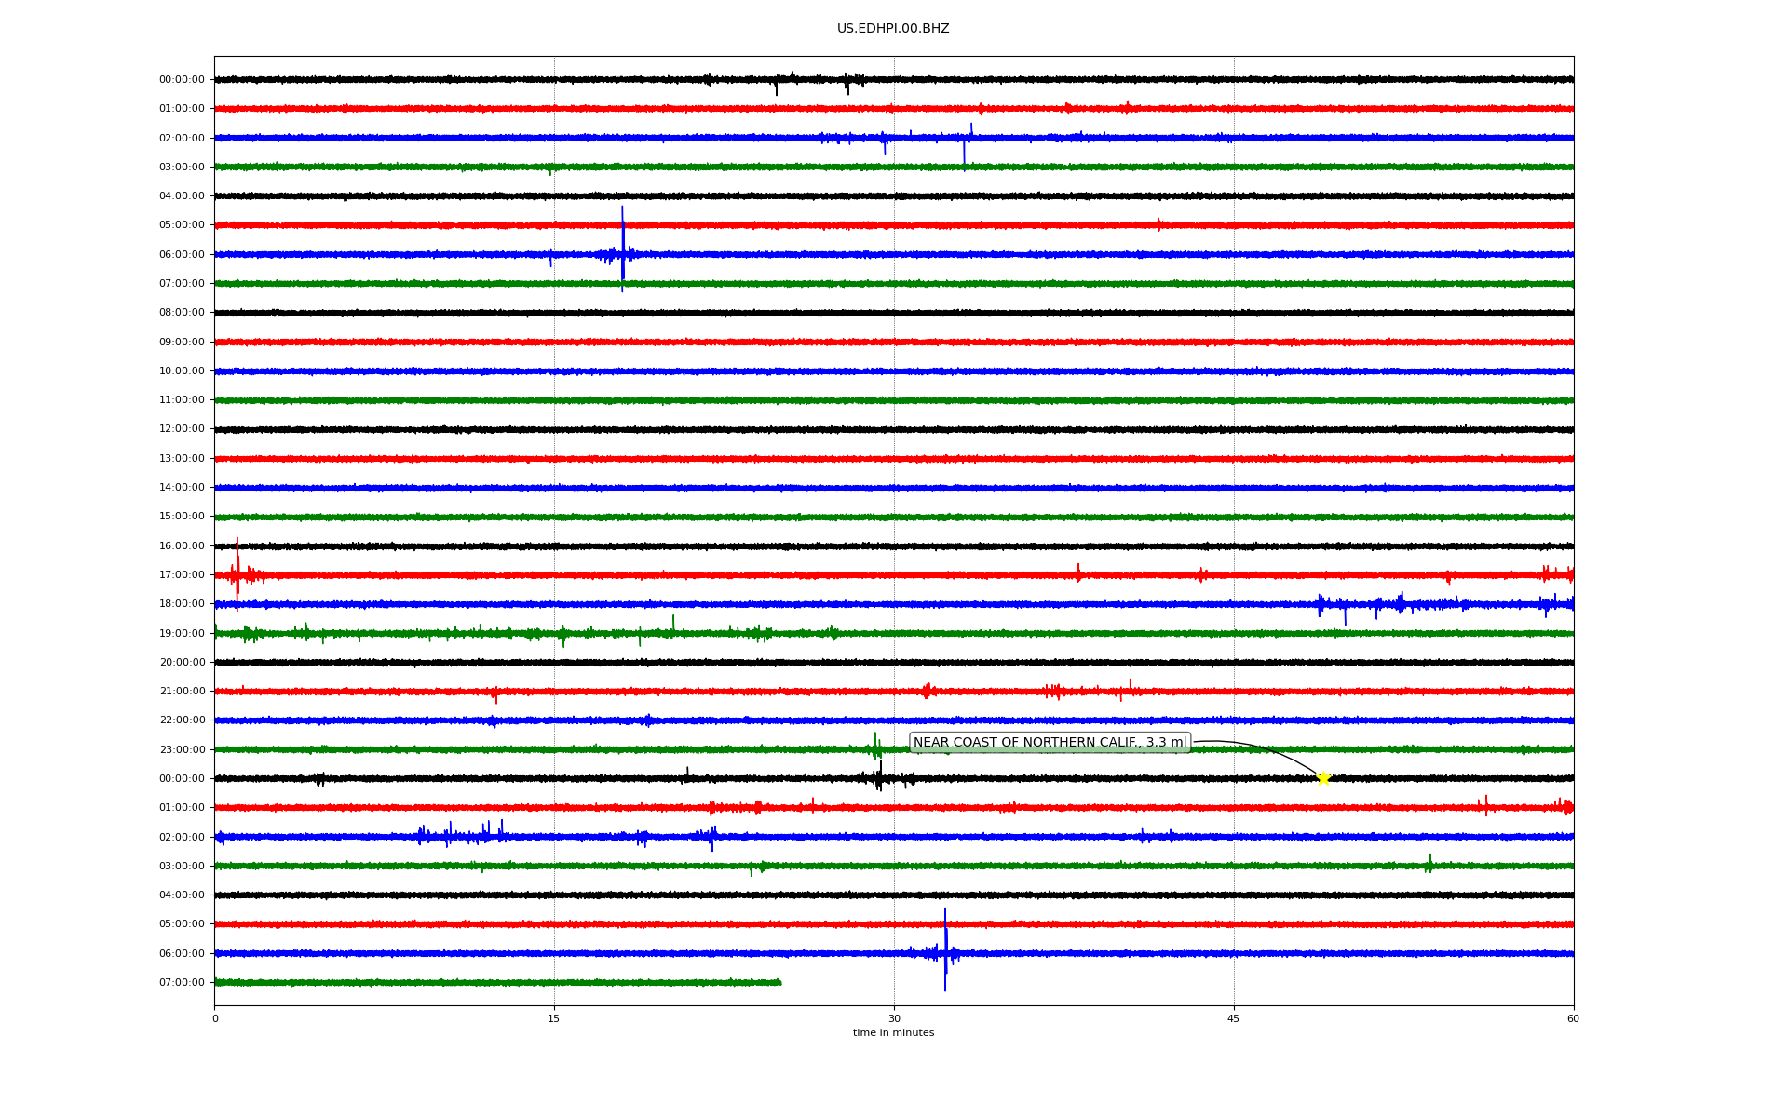
Task: Click the 'time in minutes' axis label
Action: coord(893,1032)
